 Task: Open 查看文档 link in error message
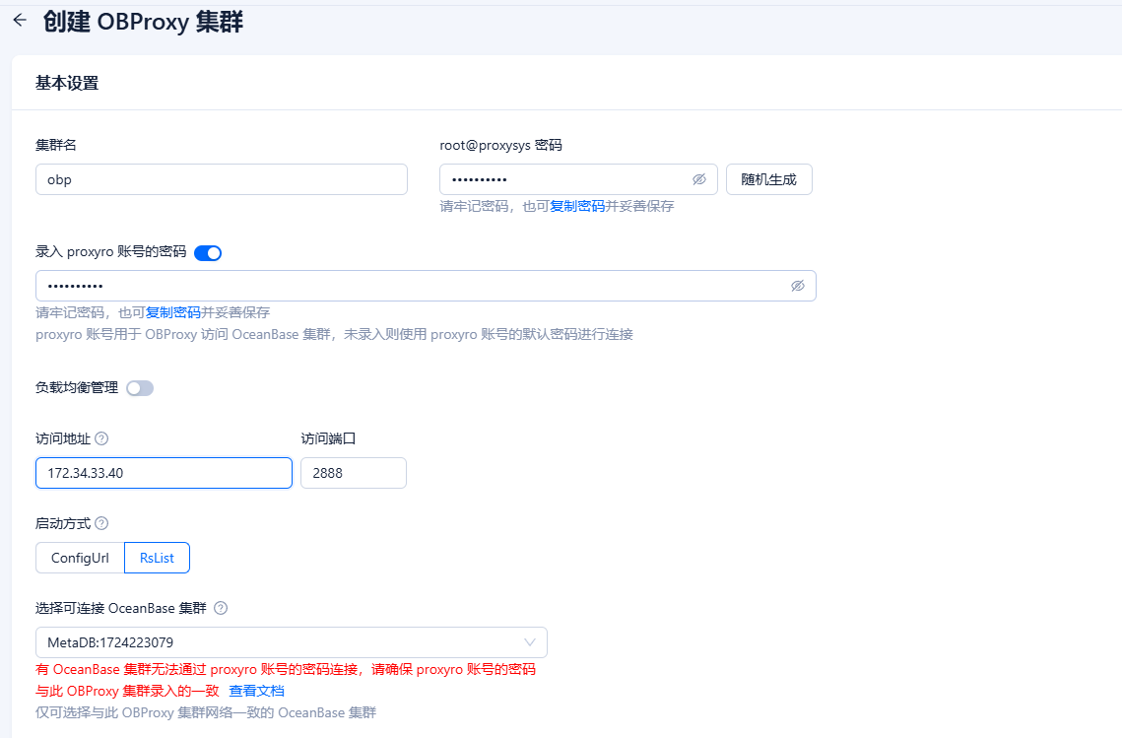(x=256, y=691)
